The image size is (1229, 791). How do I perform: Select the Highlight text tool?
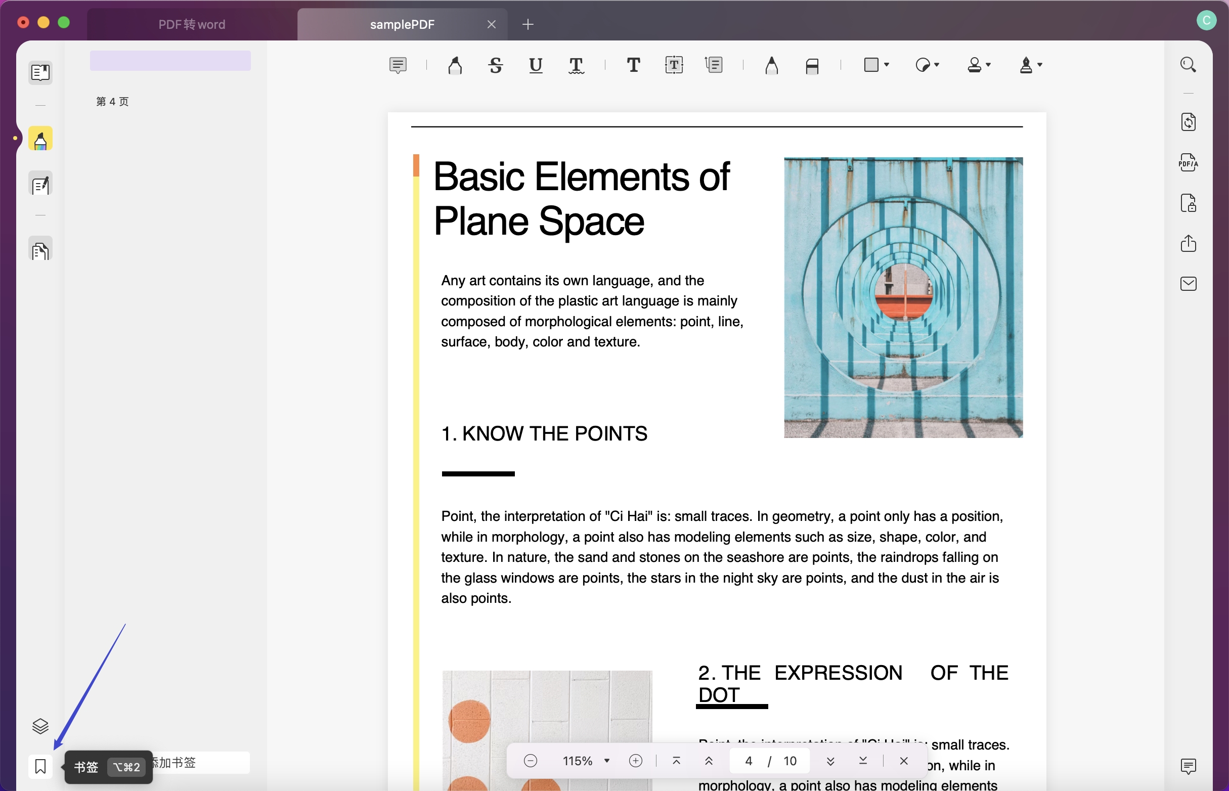pyautogui.click(x=455, y=65)
